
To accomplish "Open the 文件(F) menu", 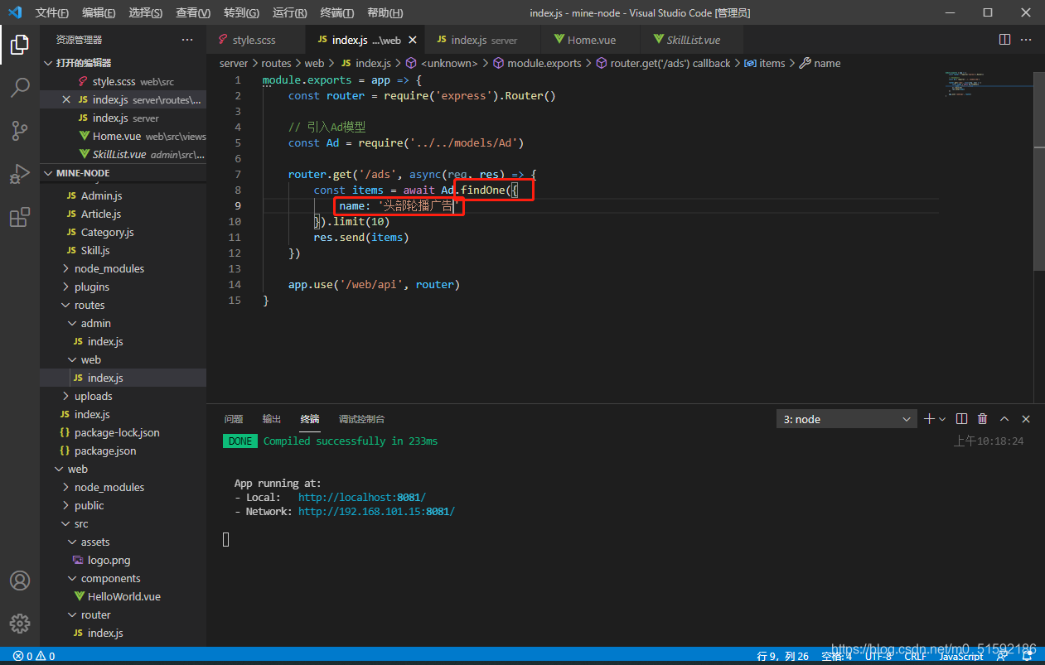I will click(53, 13).
